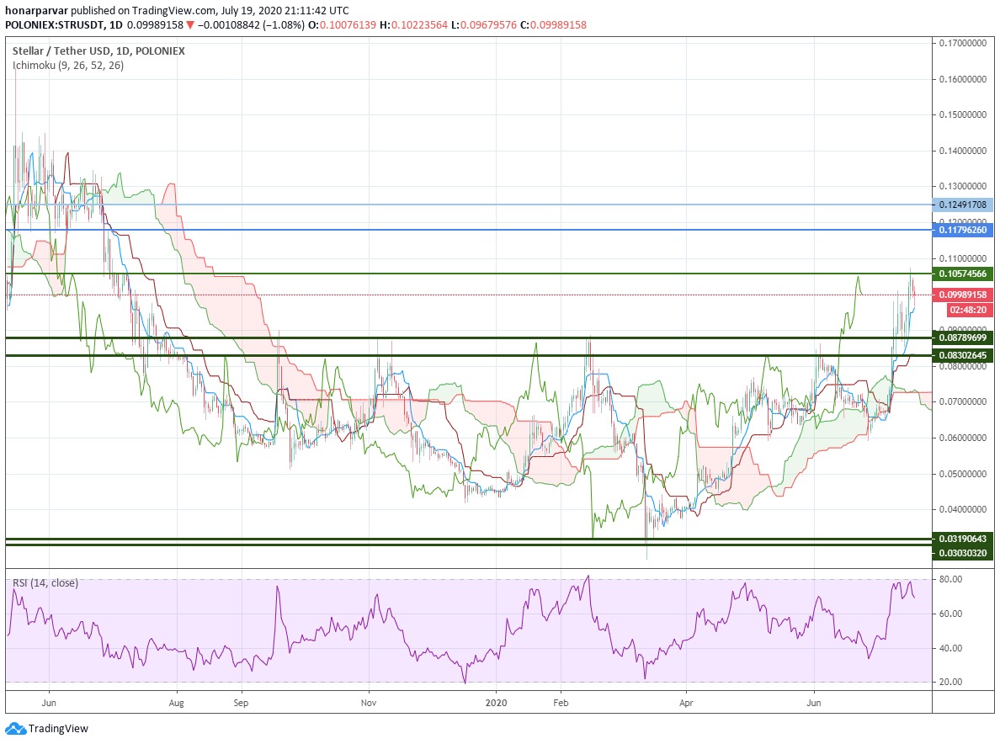
Task: Click the 2020 label on time axis
Action: (x=496, y=703)
